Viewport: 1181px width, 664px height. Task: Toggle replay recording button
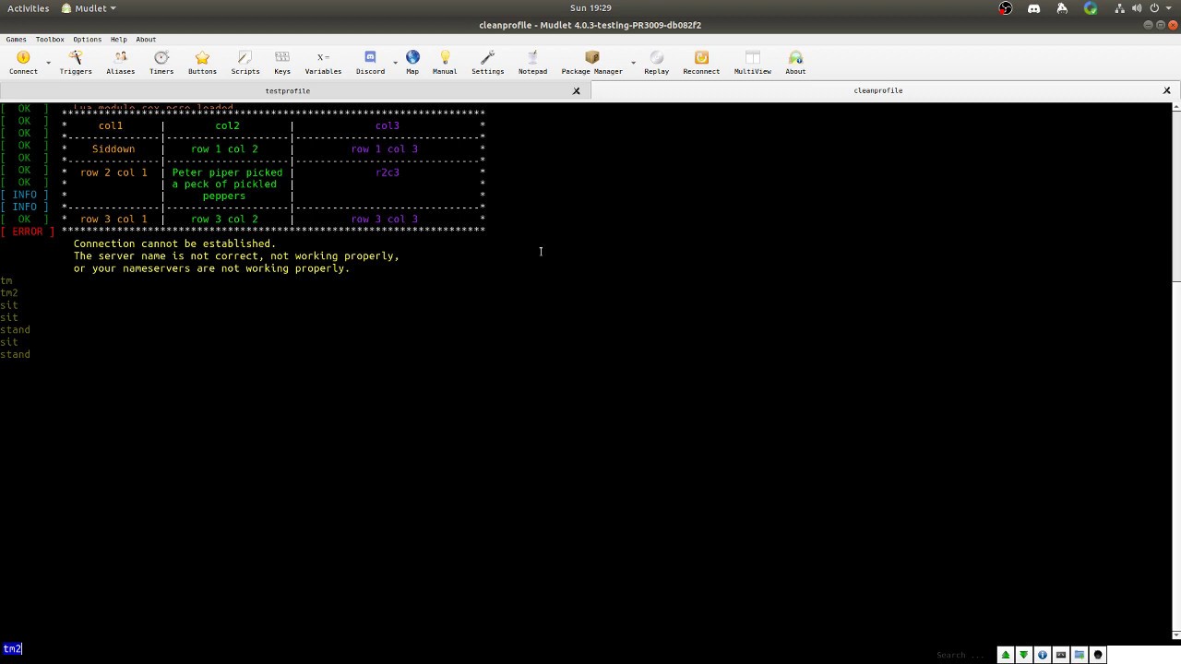pyautogui.click(x=1061, y=655)
